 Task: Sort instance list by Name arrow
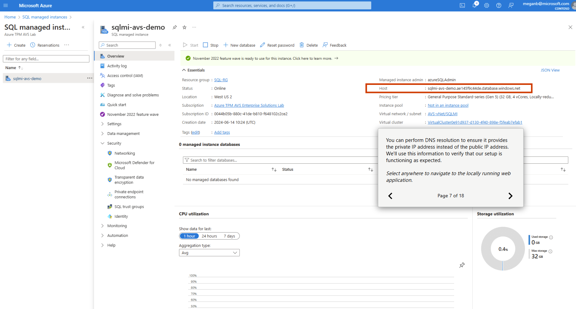pyautogui.click(x=20, y=68)
